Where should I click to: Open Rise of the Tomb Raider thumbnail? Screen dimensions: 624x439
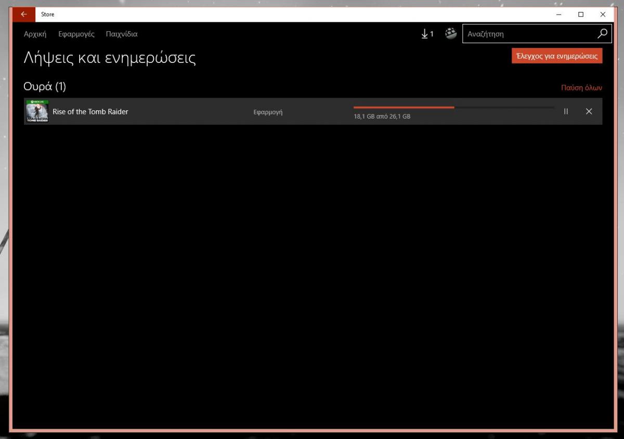point(37,111)
